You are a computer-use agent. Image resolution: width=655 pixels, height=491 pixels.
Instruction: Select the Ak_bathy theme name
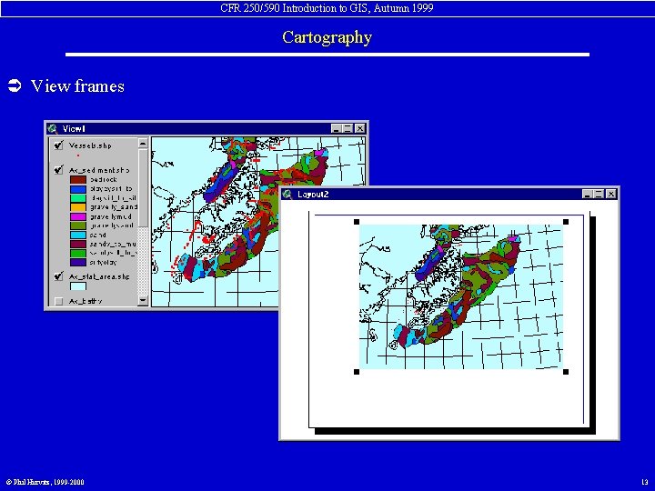click(x=86, y=301)
